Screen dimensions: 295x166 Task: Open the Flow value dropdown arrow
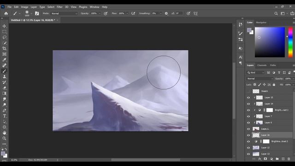(127, 13)
